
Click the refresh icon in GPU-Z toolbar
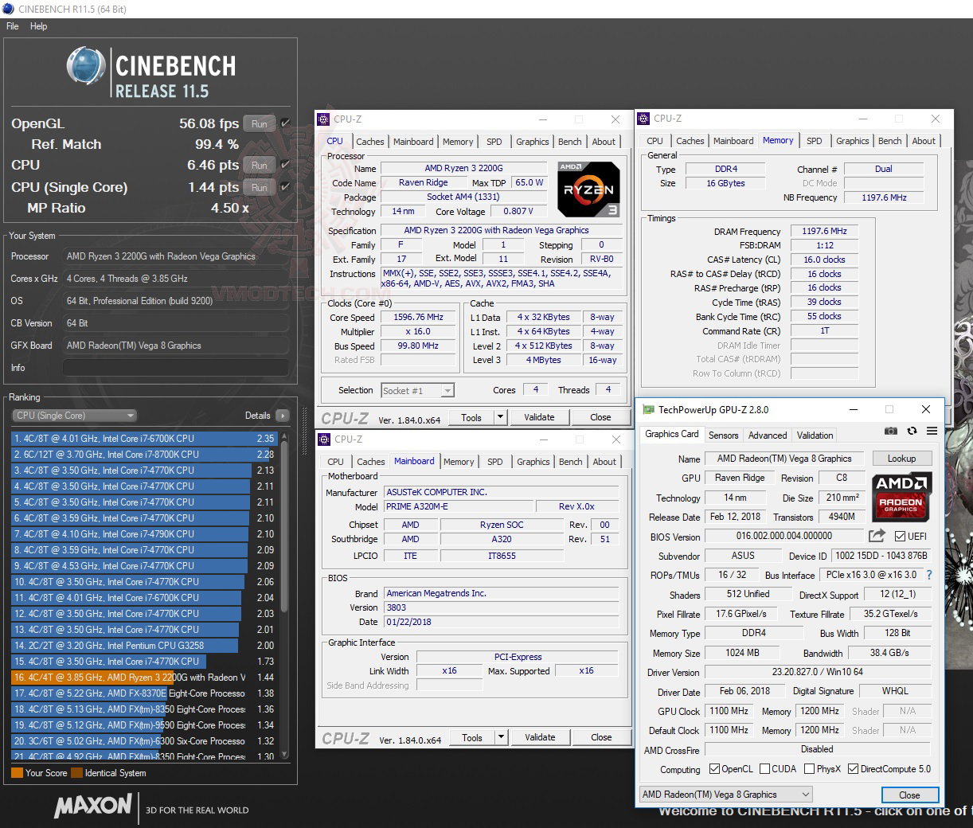coord(911,431)
